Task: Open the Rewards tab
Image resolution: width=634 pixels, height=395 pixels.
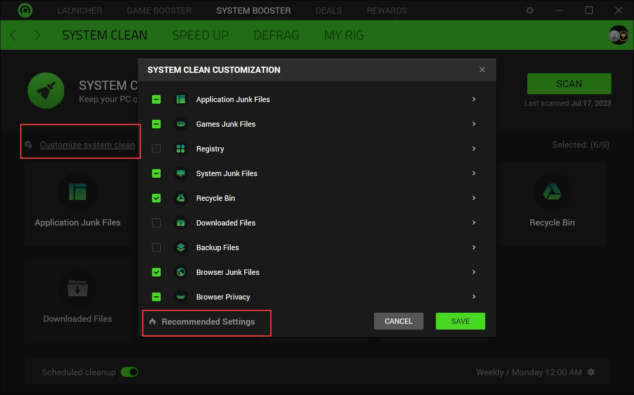Action: (387, 11)
